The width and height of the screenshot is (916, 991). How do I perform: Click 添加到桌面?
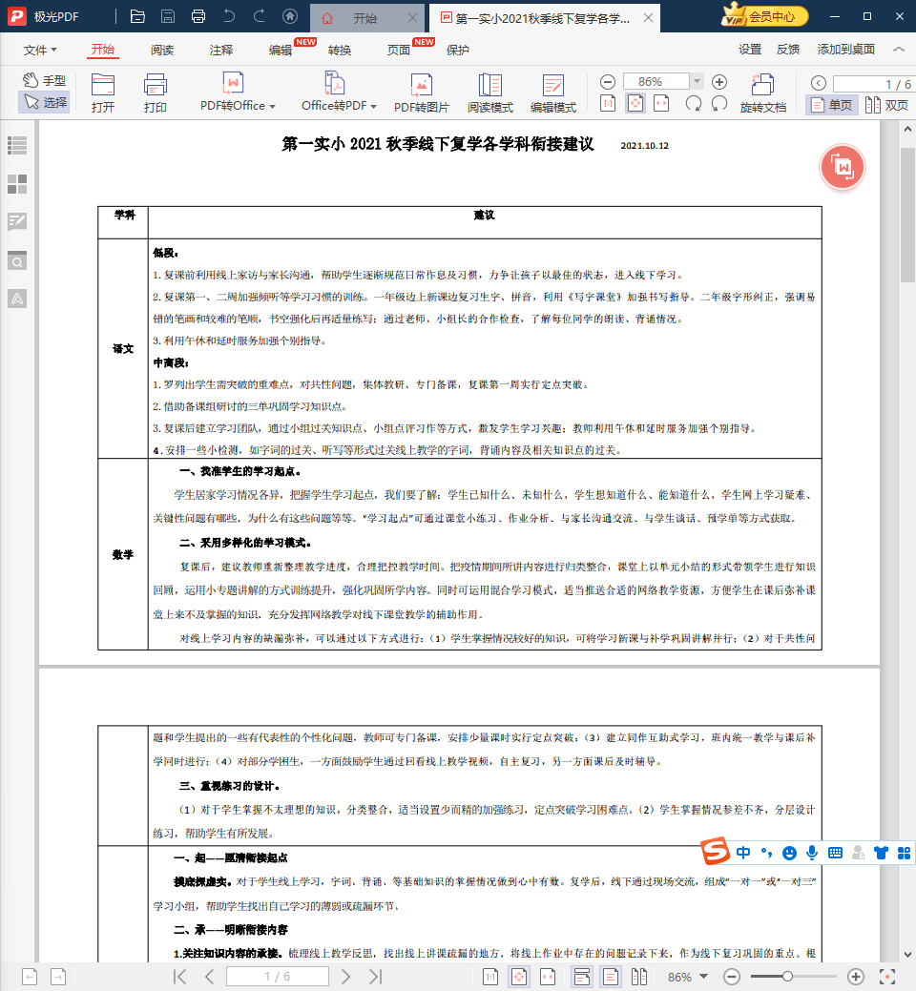click(x=845, y=50)
